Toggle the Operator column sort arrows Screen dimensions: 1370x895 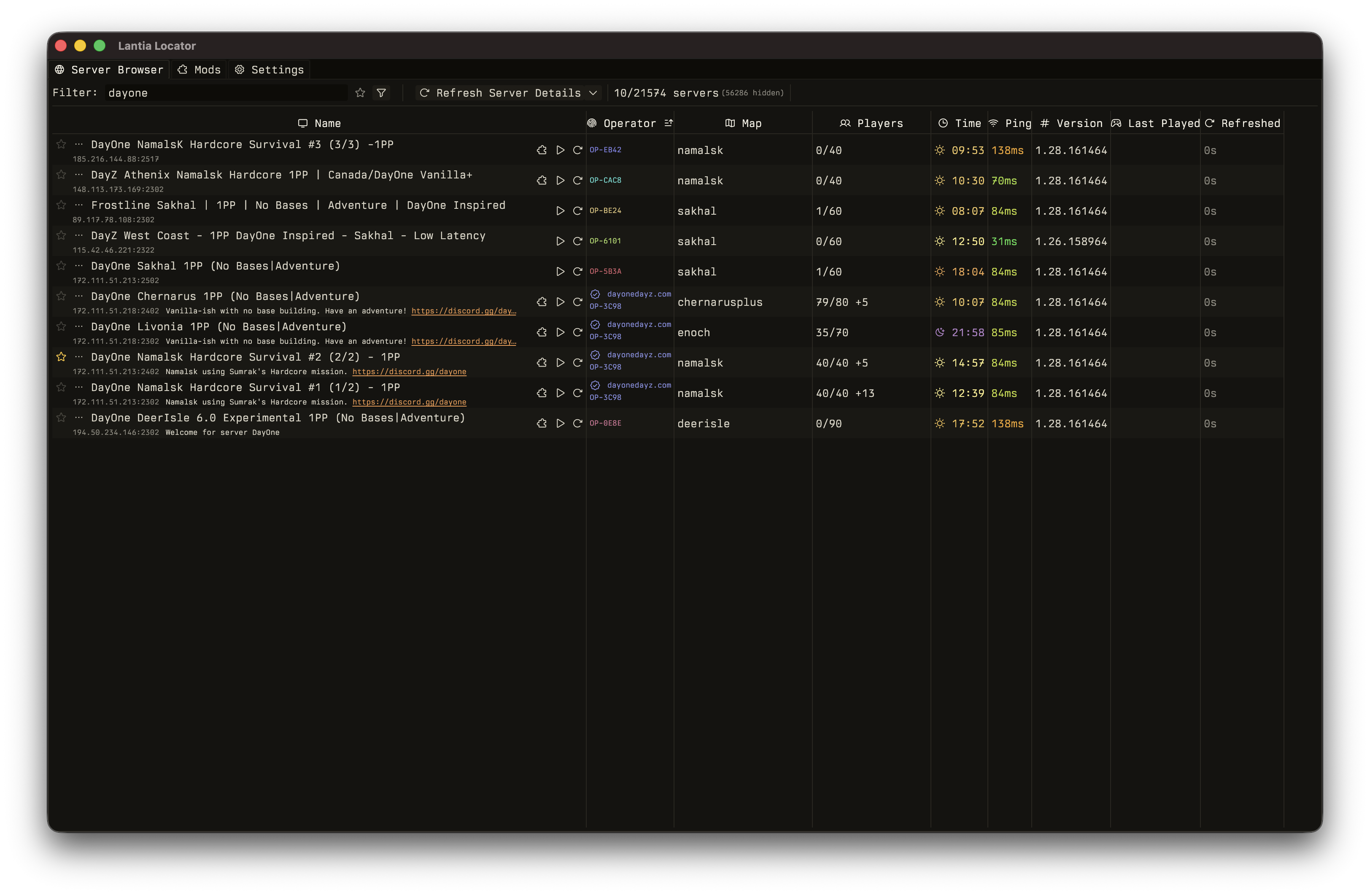pos(669,123)
